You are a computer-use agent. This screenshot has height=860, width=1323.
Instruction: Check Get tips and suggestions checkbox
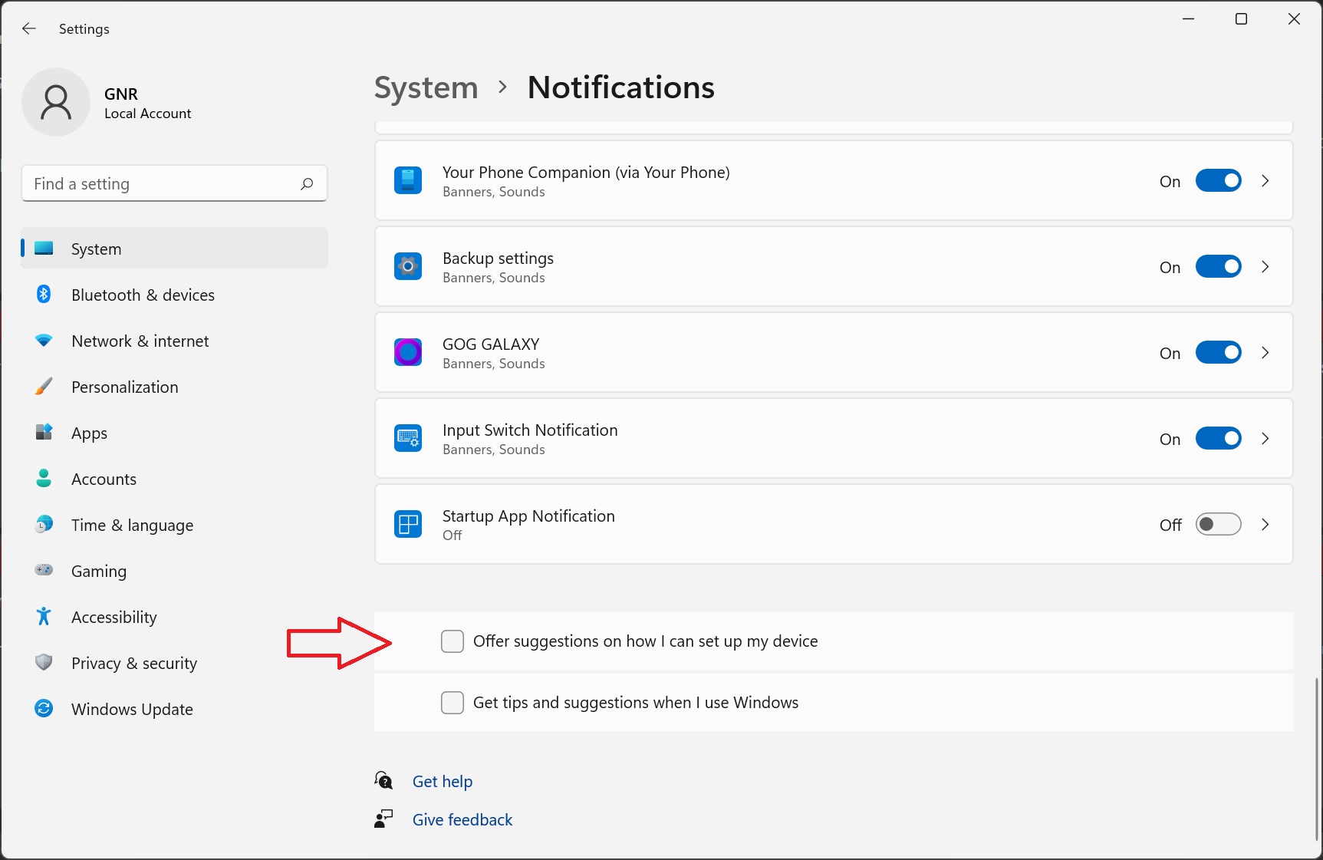(x=453, y=703)
